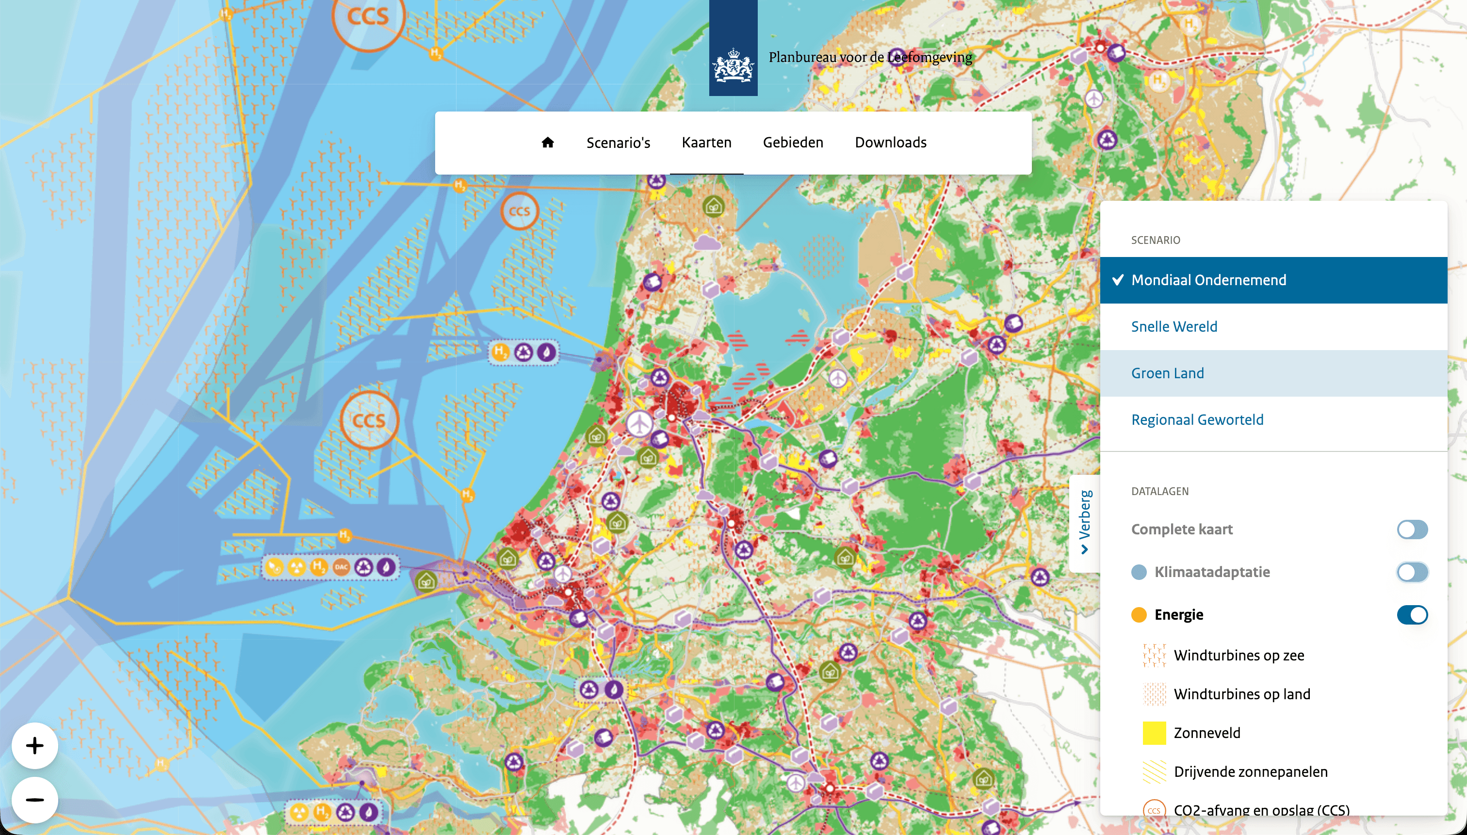Click the Zonneveld label text
This screenshot has height=835, width=1467.
tap(1206, 733)
